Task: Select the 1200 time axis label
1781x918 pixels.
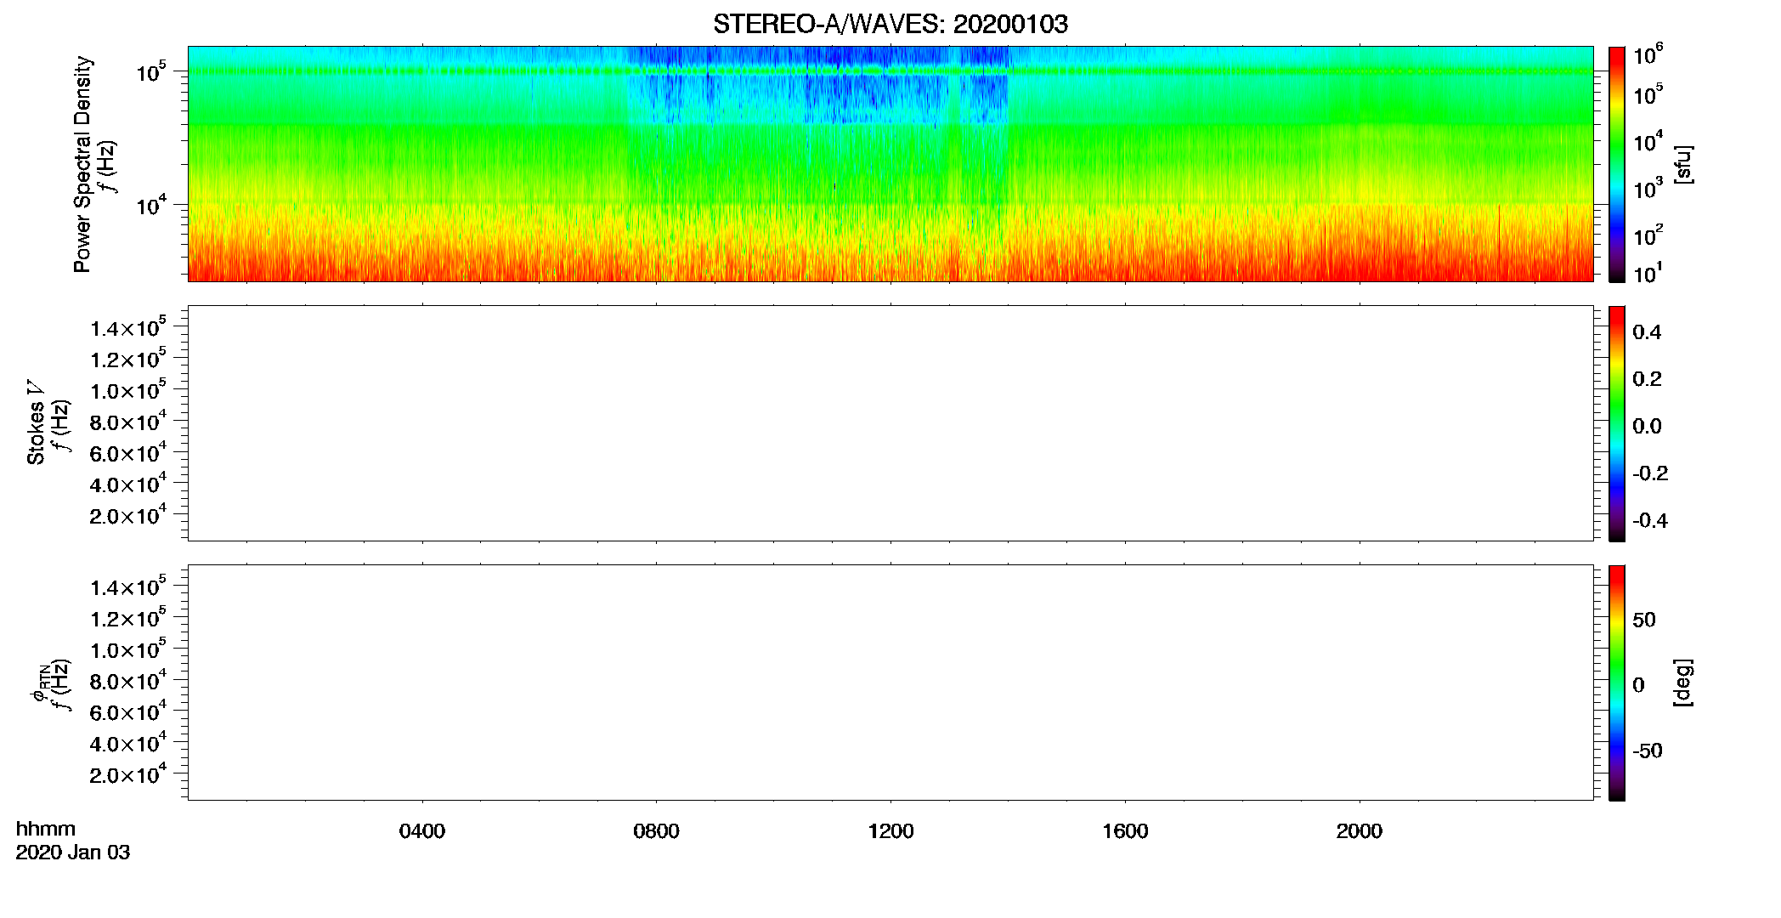Action: tap(890, 831)
